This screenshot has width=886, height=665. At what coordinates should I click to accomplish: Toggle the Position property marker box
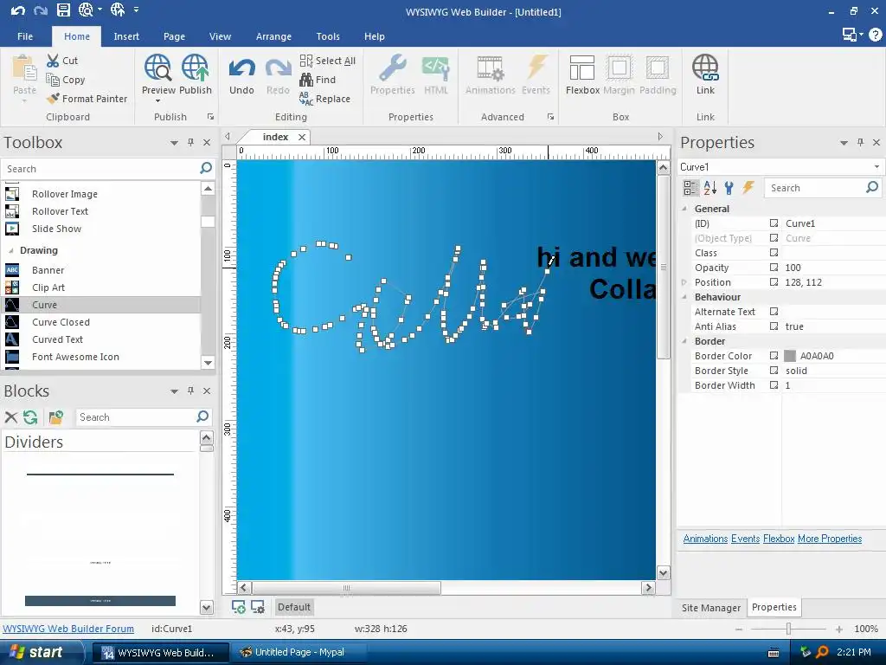click(774, 282)
